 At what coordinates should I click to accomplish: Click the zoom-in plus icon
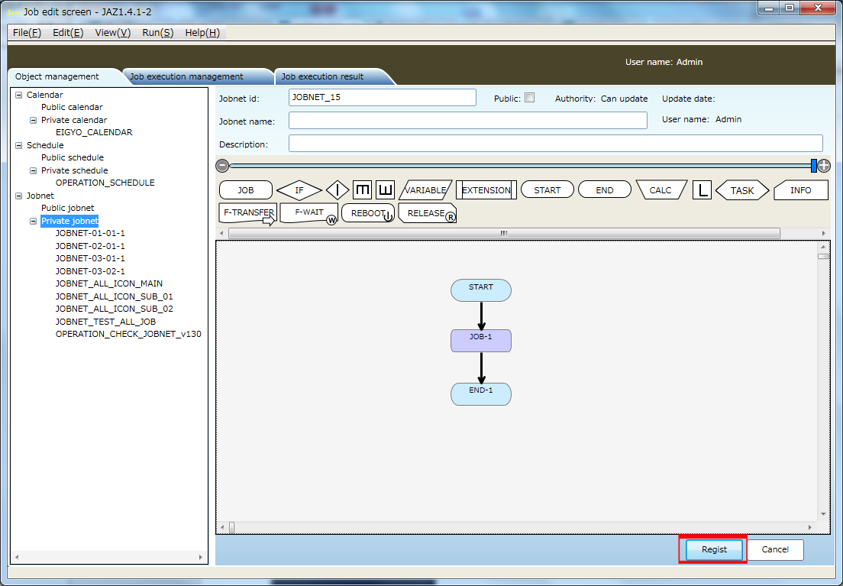824,166
